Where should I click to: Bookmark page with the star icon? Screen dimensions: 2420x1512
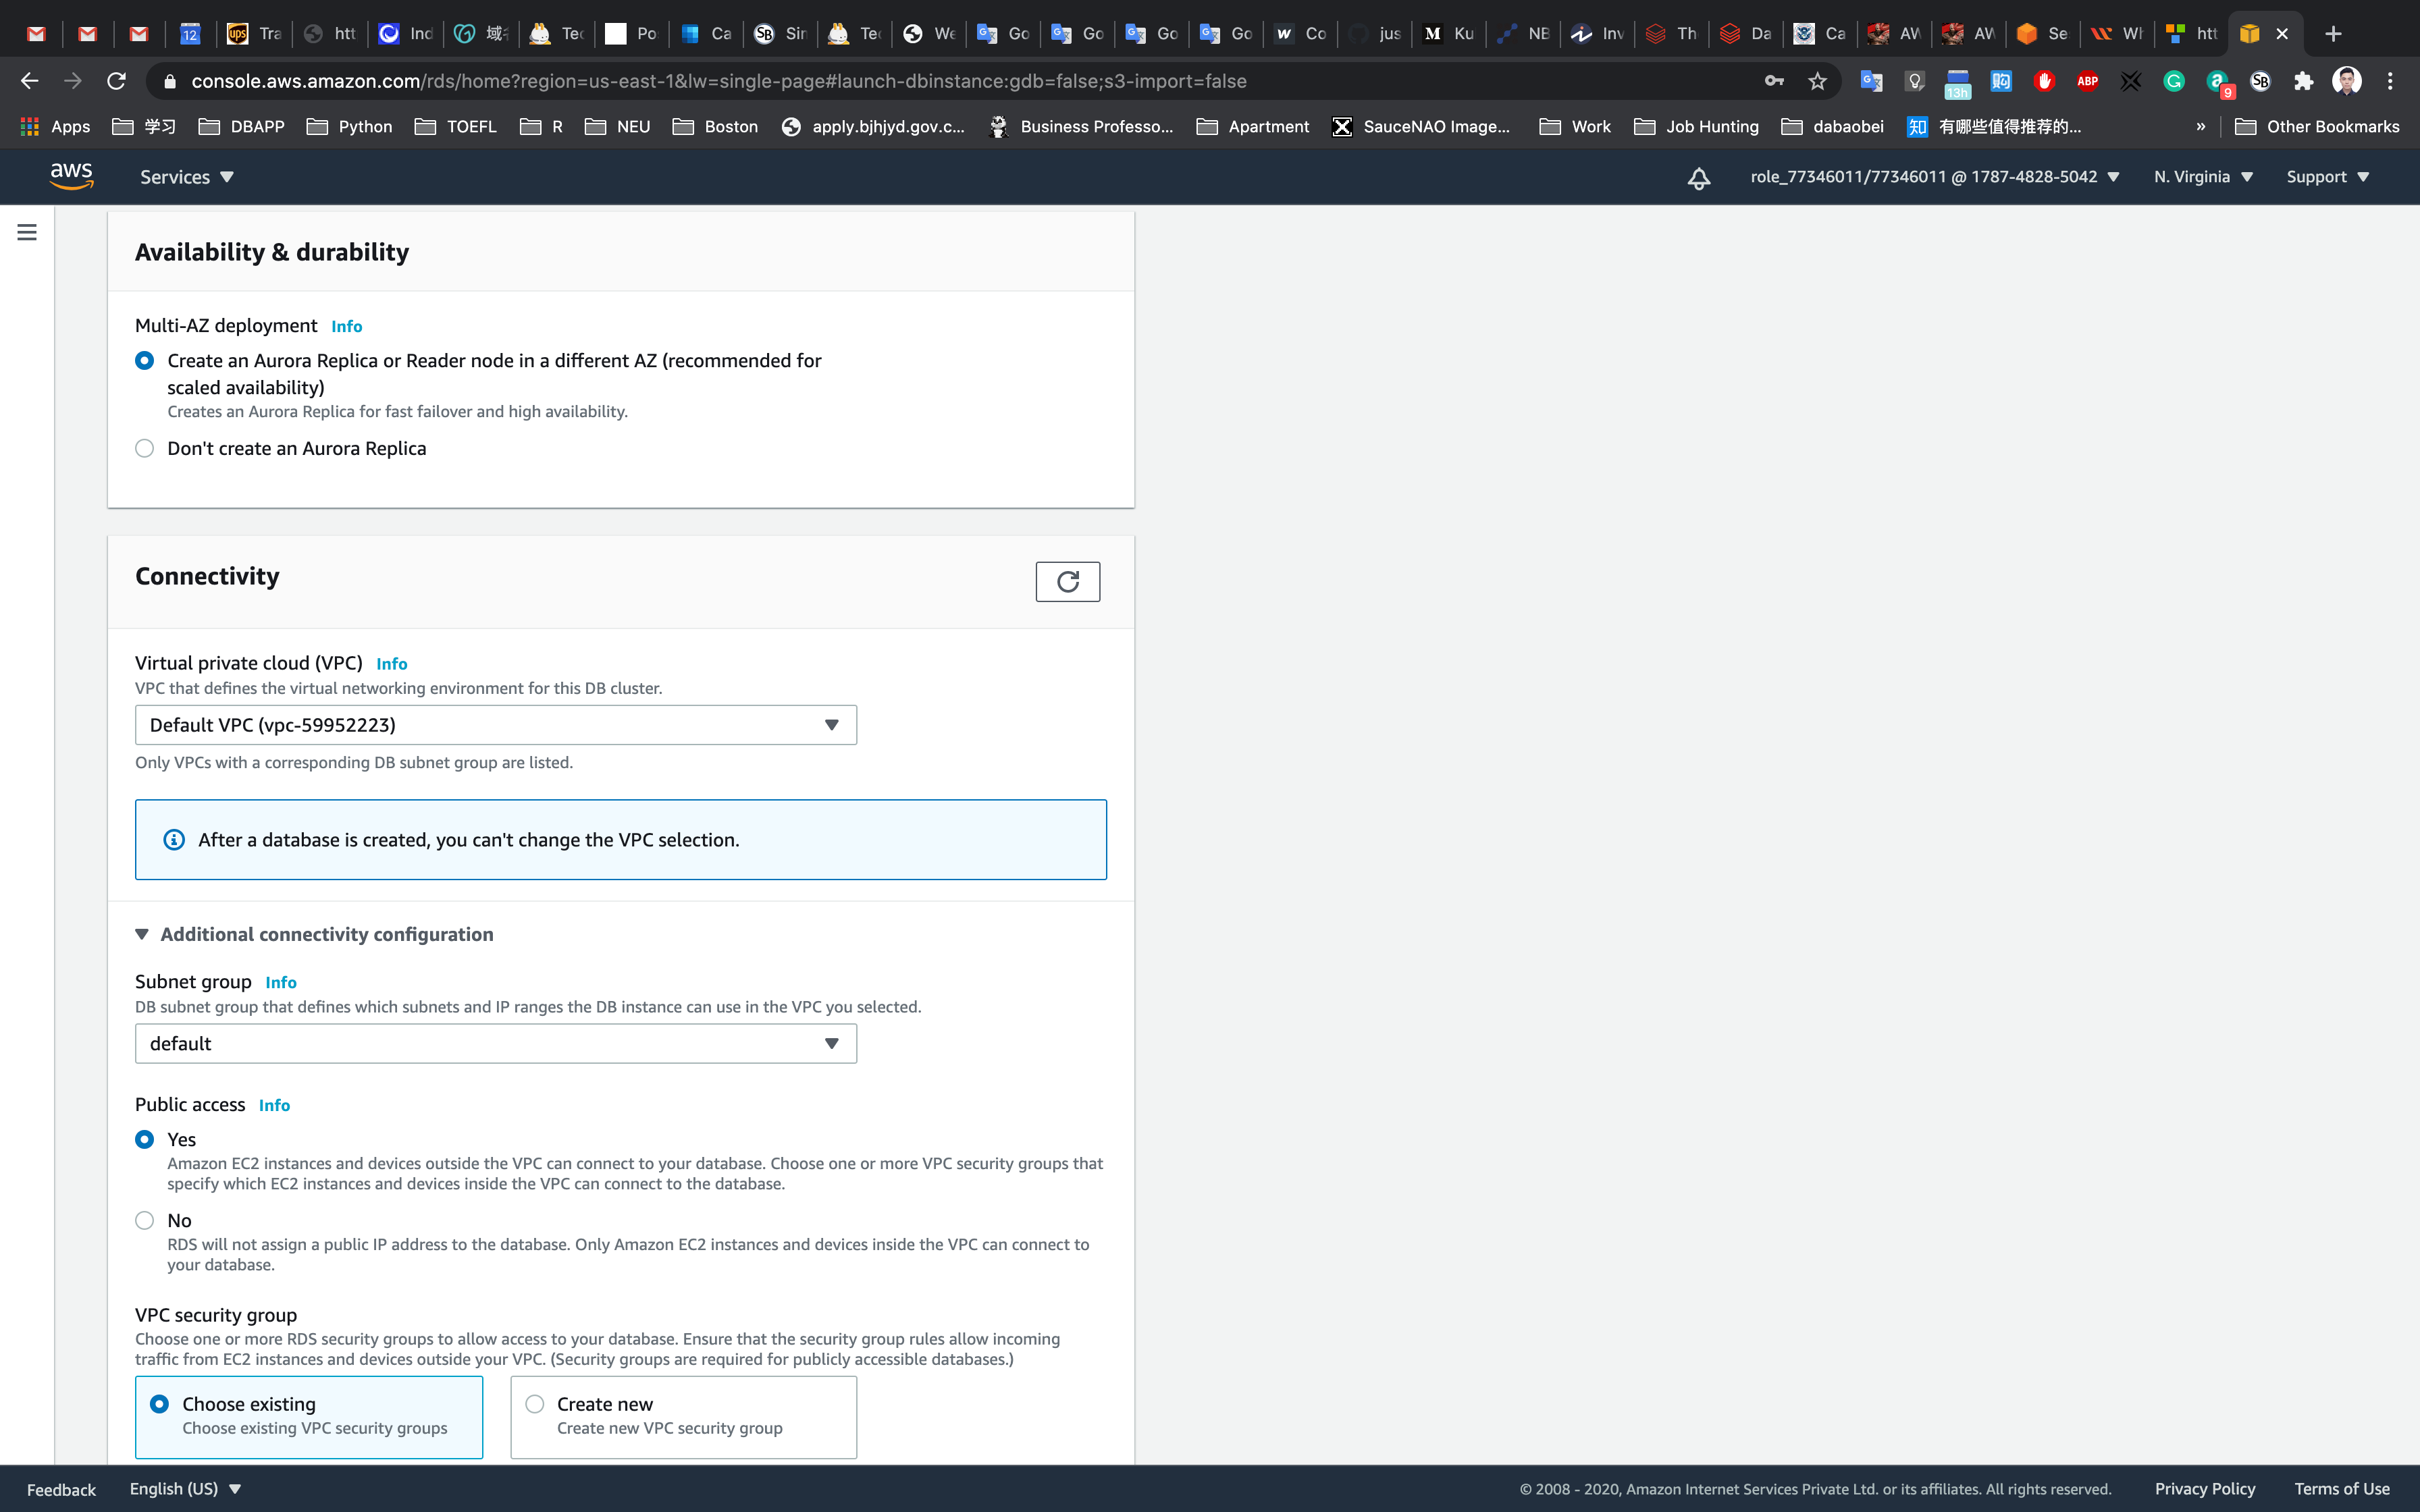[1817, 81]
